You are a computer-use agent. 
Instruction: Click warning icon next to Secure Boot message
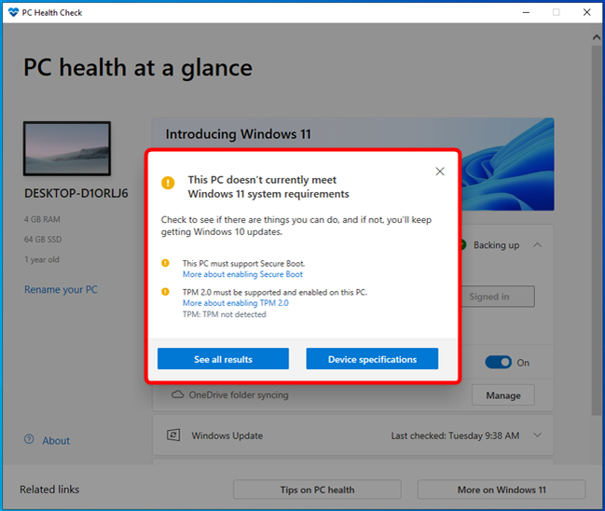coord(165,263)
